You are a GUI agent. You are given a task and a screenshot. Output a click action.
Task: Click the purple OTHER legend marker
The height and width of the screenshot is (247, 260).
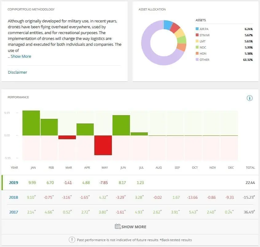click(x=197, y=60)
